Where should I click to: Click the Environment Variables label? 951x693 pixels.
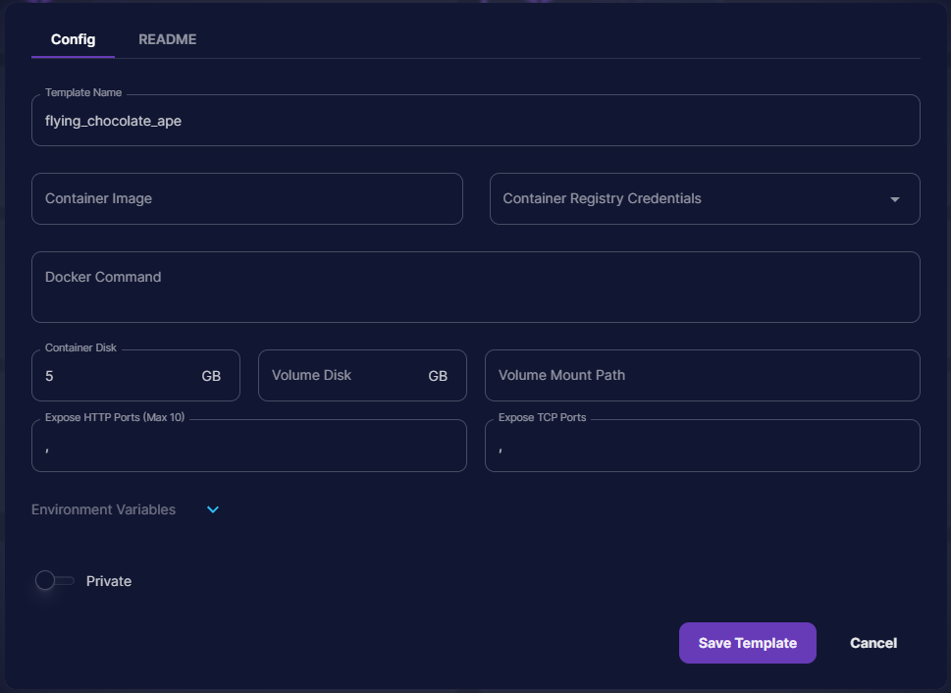104,509
